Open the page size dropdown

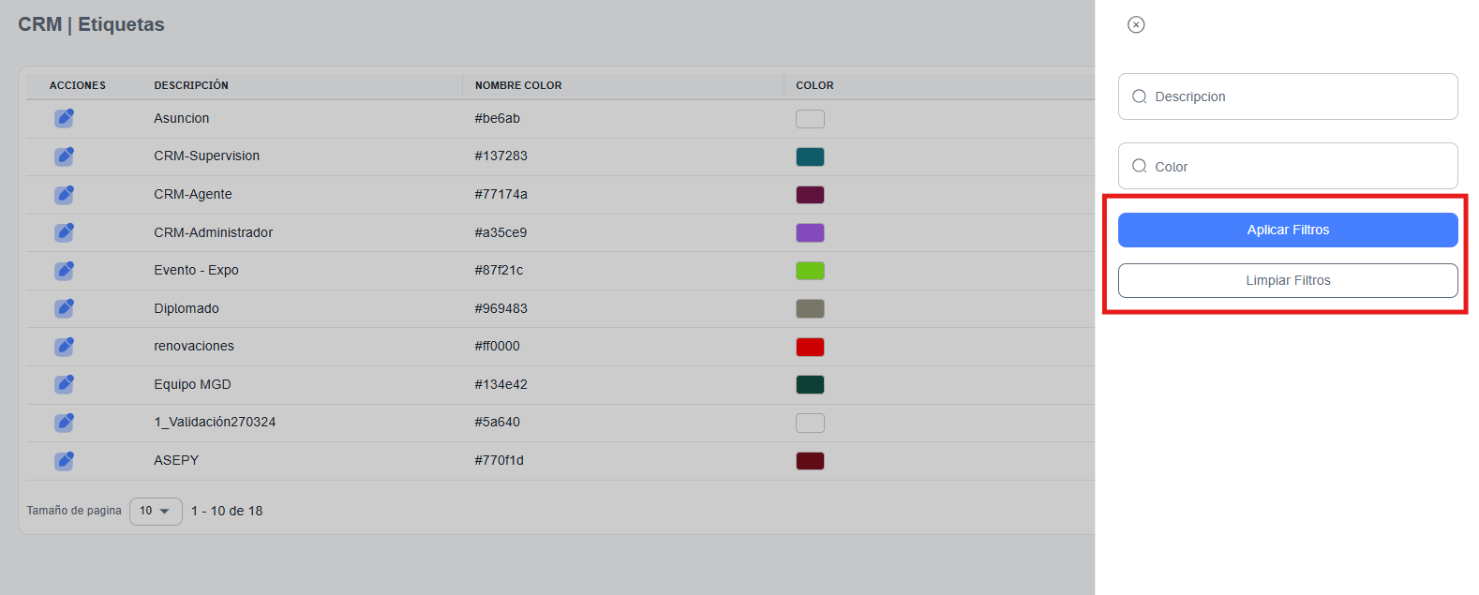[x=156, y=511]
